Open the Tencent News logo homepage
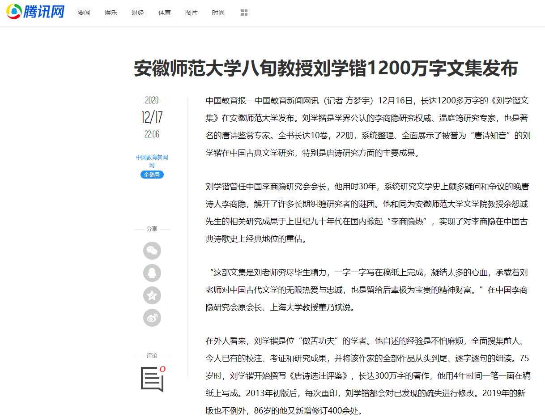The height and width of the screenshot is (418, 545). [x=35, y=12]
